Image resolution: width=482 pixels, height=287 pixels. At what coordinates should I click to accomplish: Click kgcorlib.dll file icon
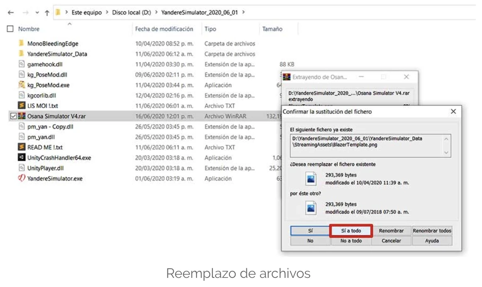click(21, 95)
